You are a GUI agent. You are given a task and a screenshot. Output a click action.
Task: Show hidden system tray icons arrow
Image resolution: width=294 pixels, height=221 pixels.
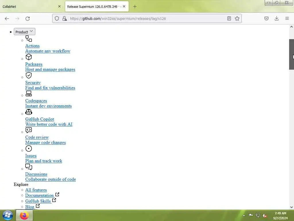tap(244, 216)
